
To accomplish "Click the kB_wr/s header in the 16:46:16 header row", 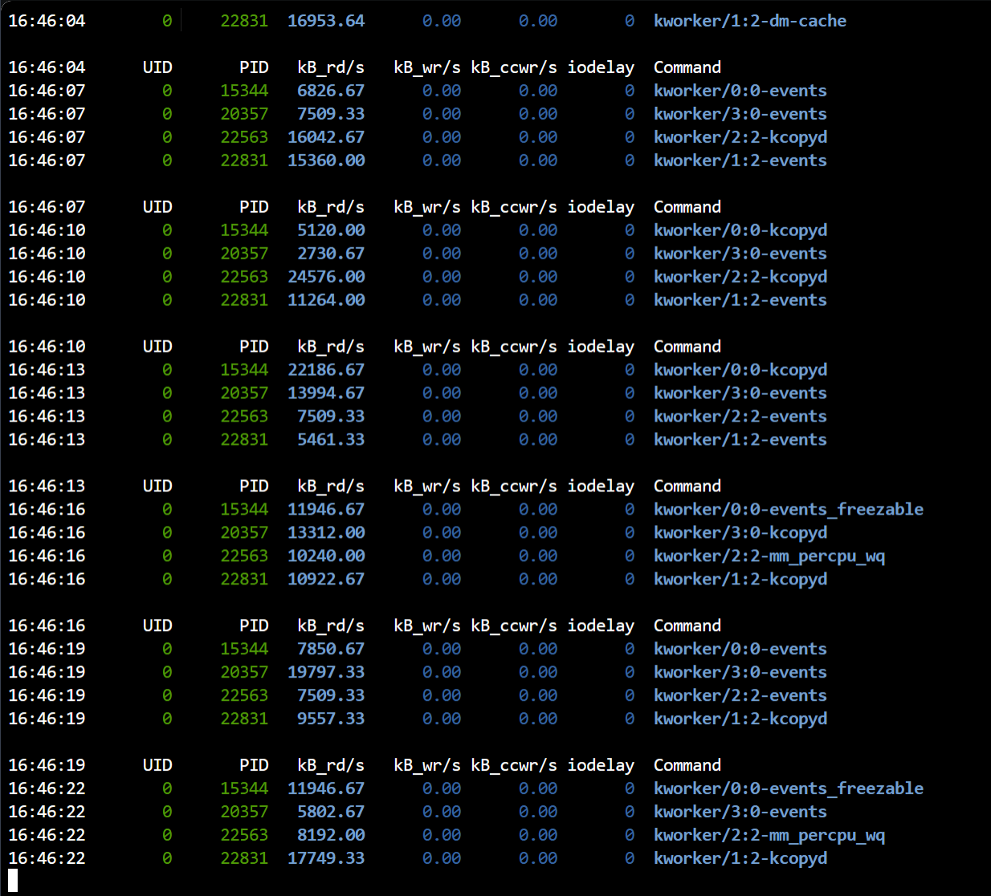I will [427, 626].
